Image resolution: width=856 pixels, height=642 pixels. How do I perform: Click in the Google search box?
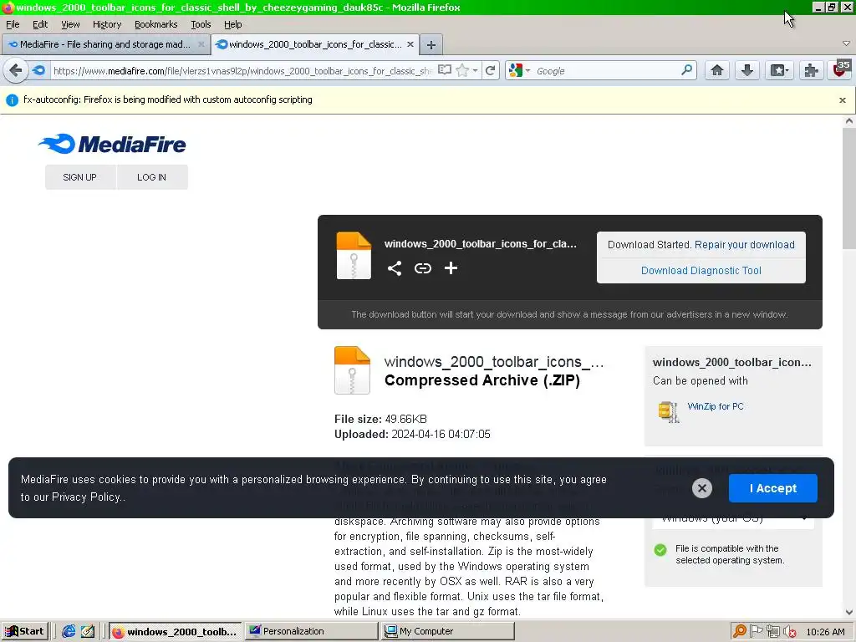click(606, 71)
